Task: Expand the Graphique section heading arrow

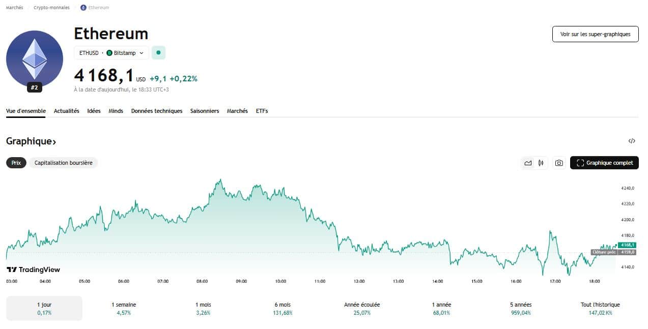Action: [x=54, y=141]
